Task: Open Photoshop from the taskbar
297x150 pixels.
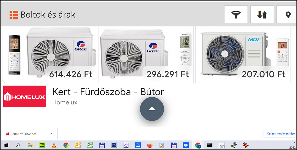Action: pyautogui.click(x=114, y=145)
